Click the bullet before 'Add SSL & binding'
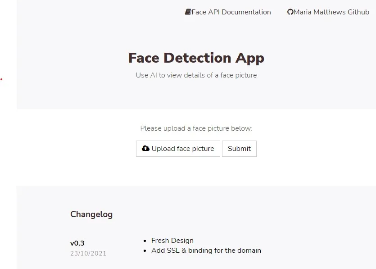Viewport: 376px width, 269px height. click(x=144, y=251)
